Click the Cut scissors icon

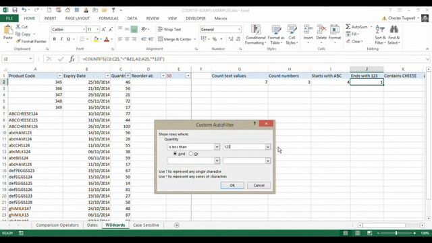click(x=18, y=27)
